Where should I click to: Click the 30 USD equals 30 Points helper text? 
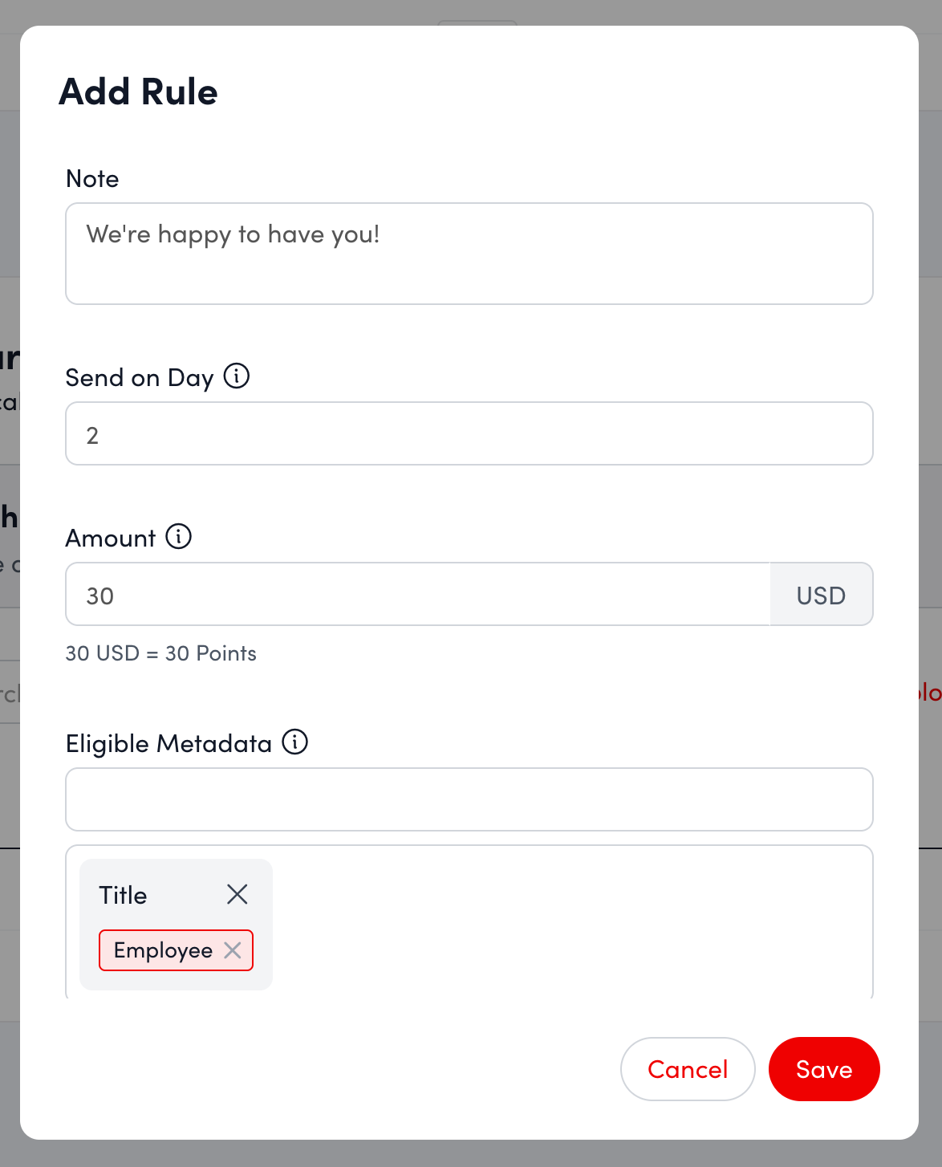coord(160,653)
